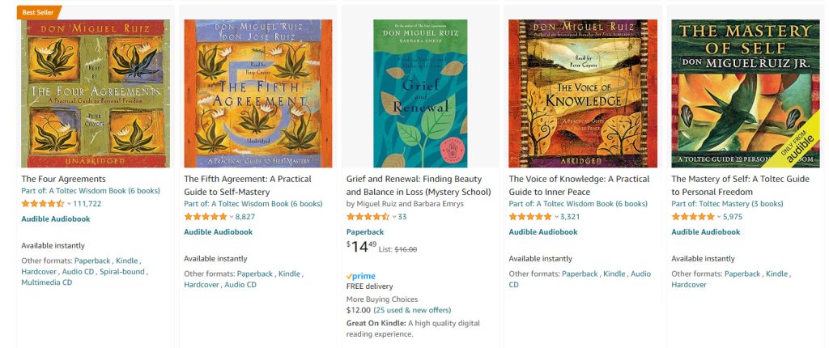The image size is (829, 348).
Task: Expand rating dropdown arrow for The Four Agreements
Action: coord(70,204)
